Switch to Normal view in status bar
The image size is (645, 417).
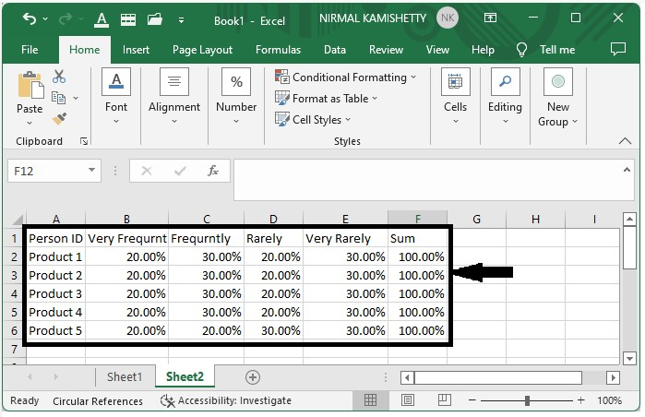pos(370,401)
